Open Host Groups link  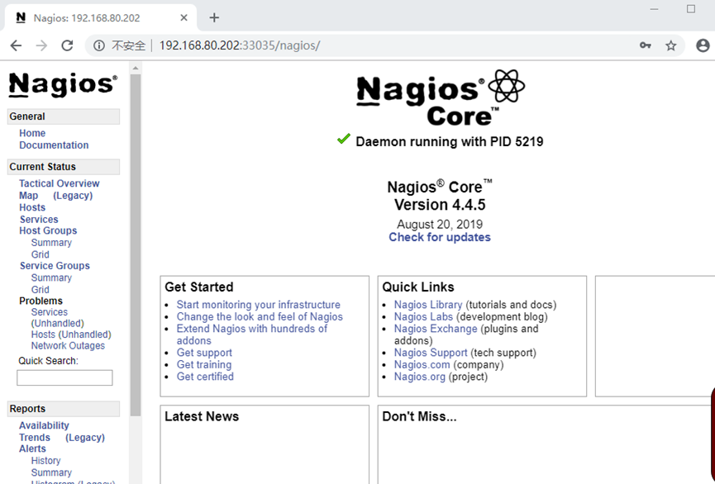click(x=48, y=230)
